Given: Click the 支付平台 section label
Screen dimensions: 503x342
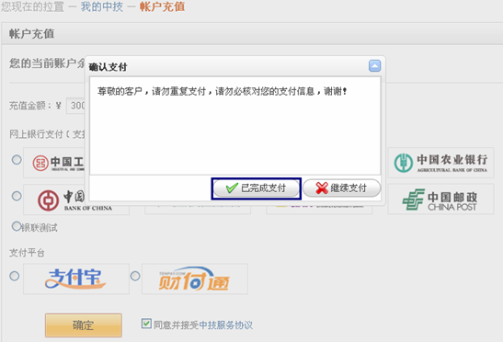Looking at the screenshot, I should point(27,253).
